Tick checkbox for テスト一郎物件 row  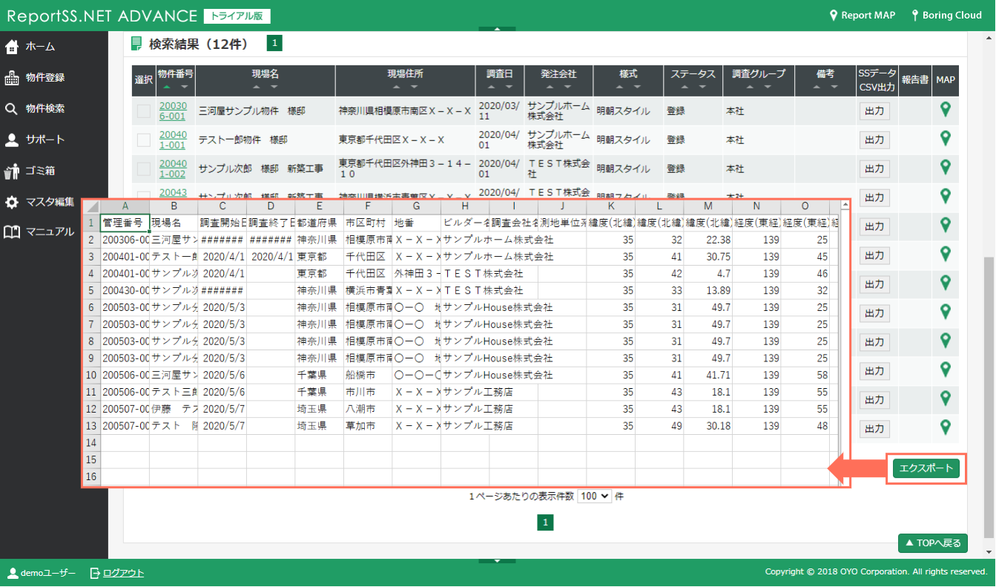click(x=144, y=140)
